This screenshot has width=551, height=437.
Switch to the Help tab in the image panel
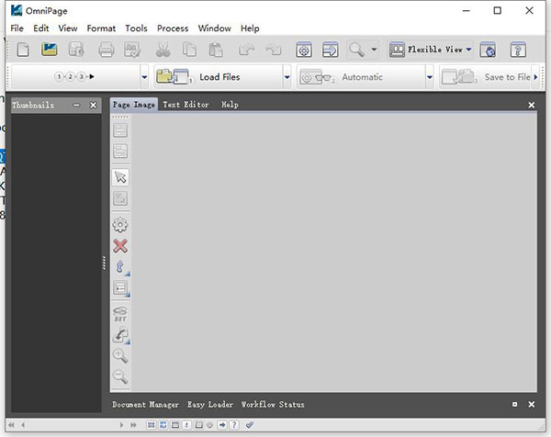click(x=230, y=105)
